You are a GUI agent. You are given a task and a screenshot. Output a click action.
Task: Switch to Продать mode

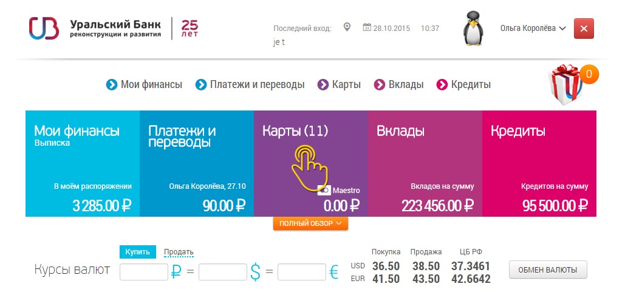(179, 252)
